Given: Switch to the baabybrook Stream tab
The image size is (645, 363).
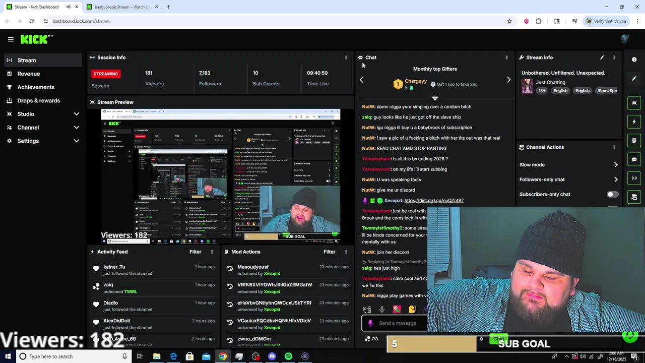Looking at the screenshot, I should click(x=122, y=7).
